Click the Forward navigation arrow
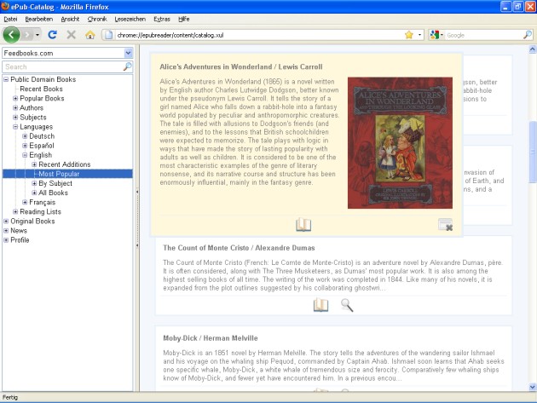Screen dimensions: 537x403 [27, 35]
